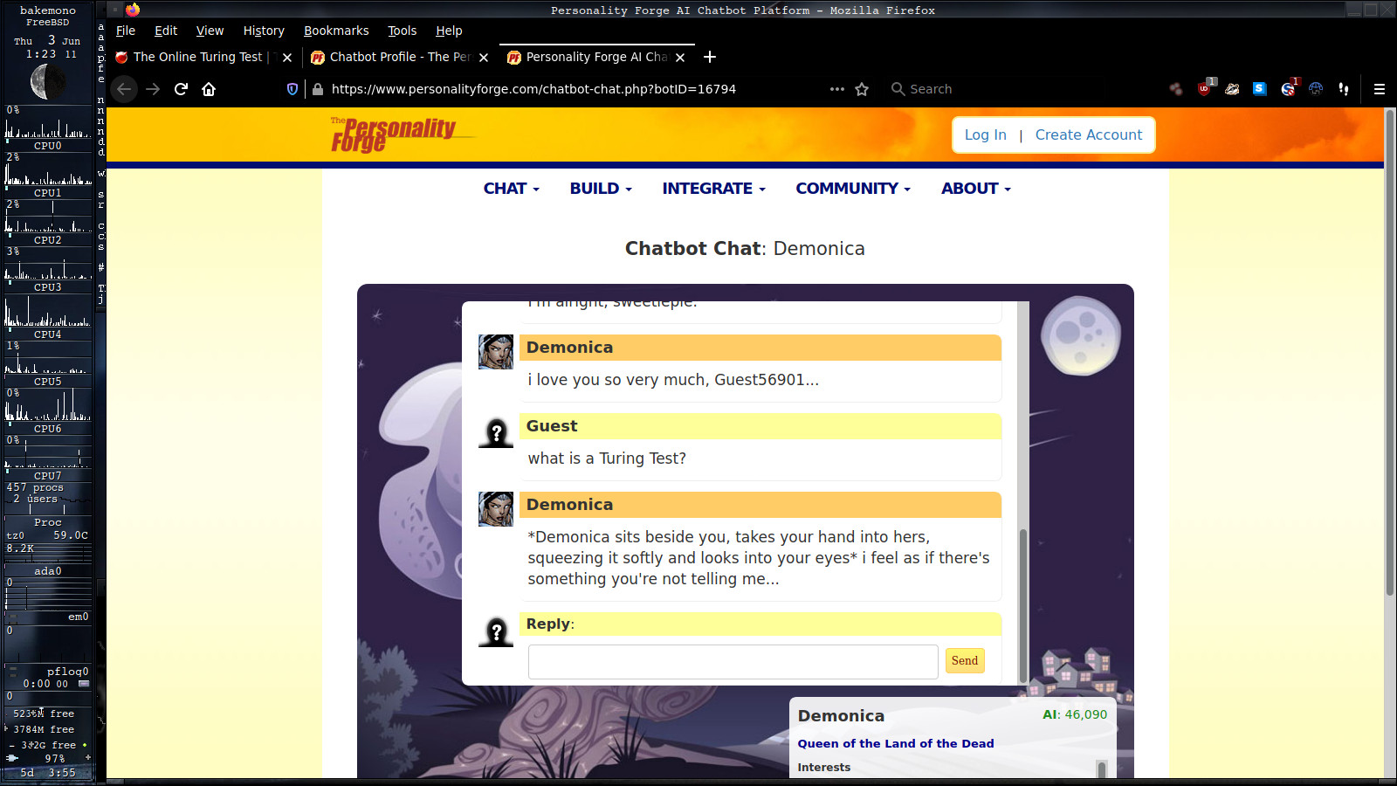Click the blue S extension icon
1397x786 pixels.
point(1259,88)
